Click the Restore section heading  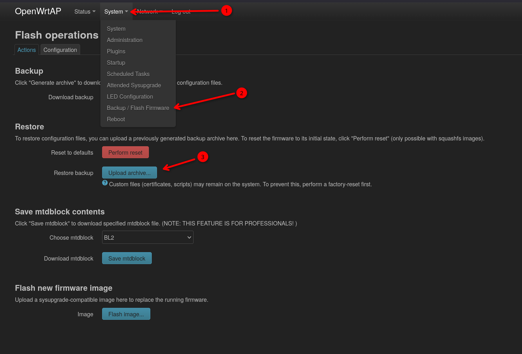(x=29, y=127)
